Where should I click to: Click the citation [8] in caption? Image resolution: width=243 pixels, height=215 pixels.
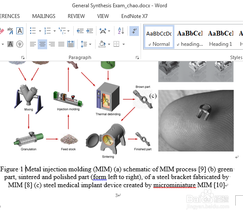pyautogui.click(x=28, y=185)
